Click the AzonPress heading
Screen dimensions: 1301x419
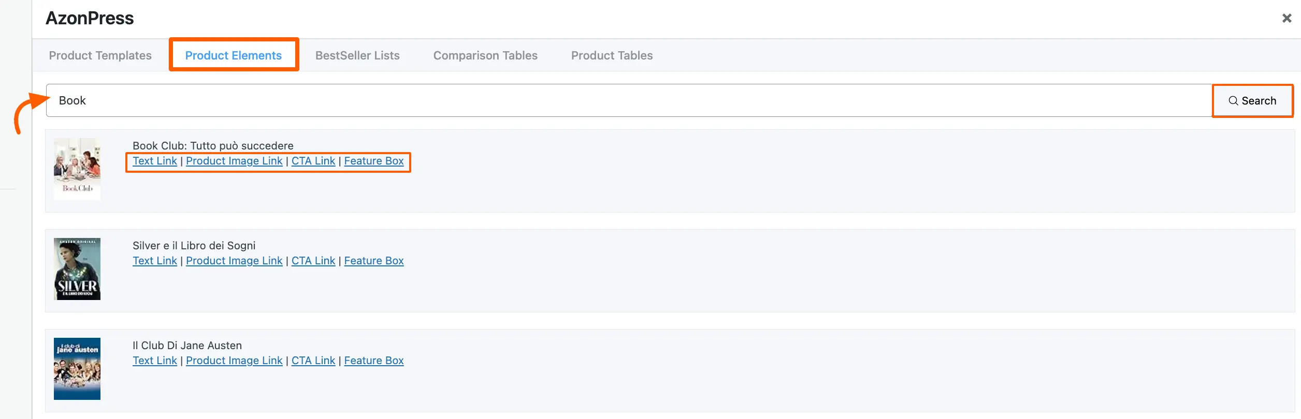(90, 18)
